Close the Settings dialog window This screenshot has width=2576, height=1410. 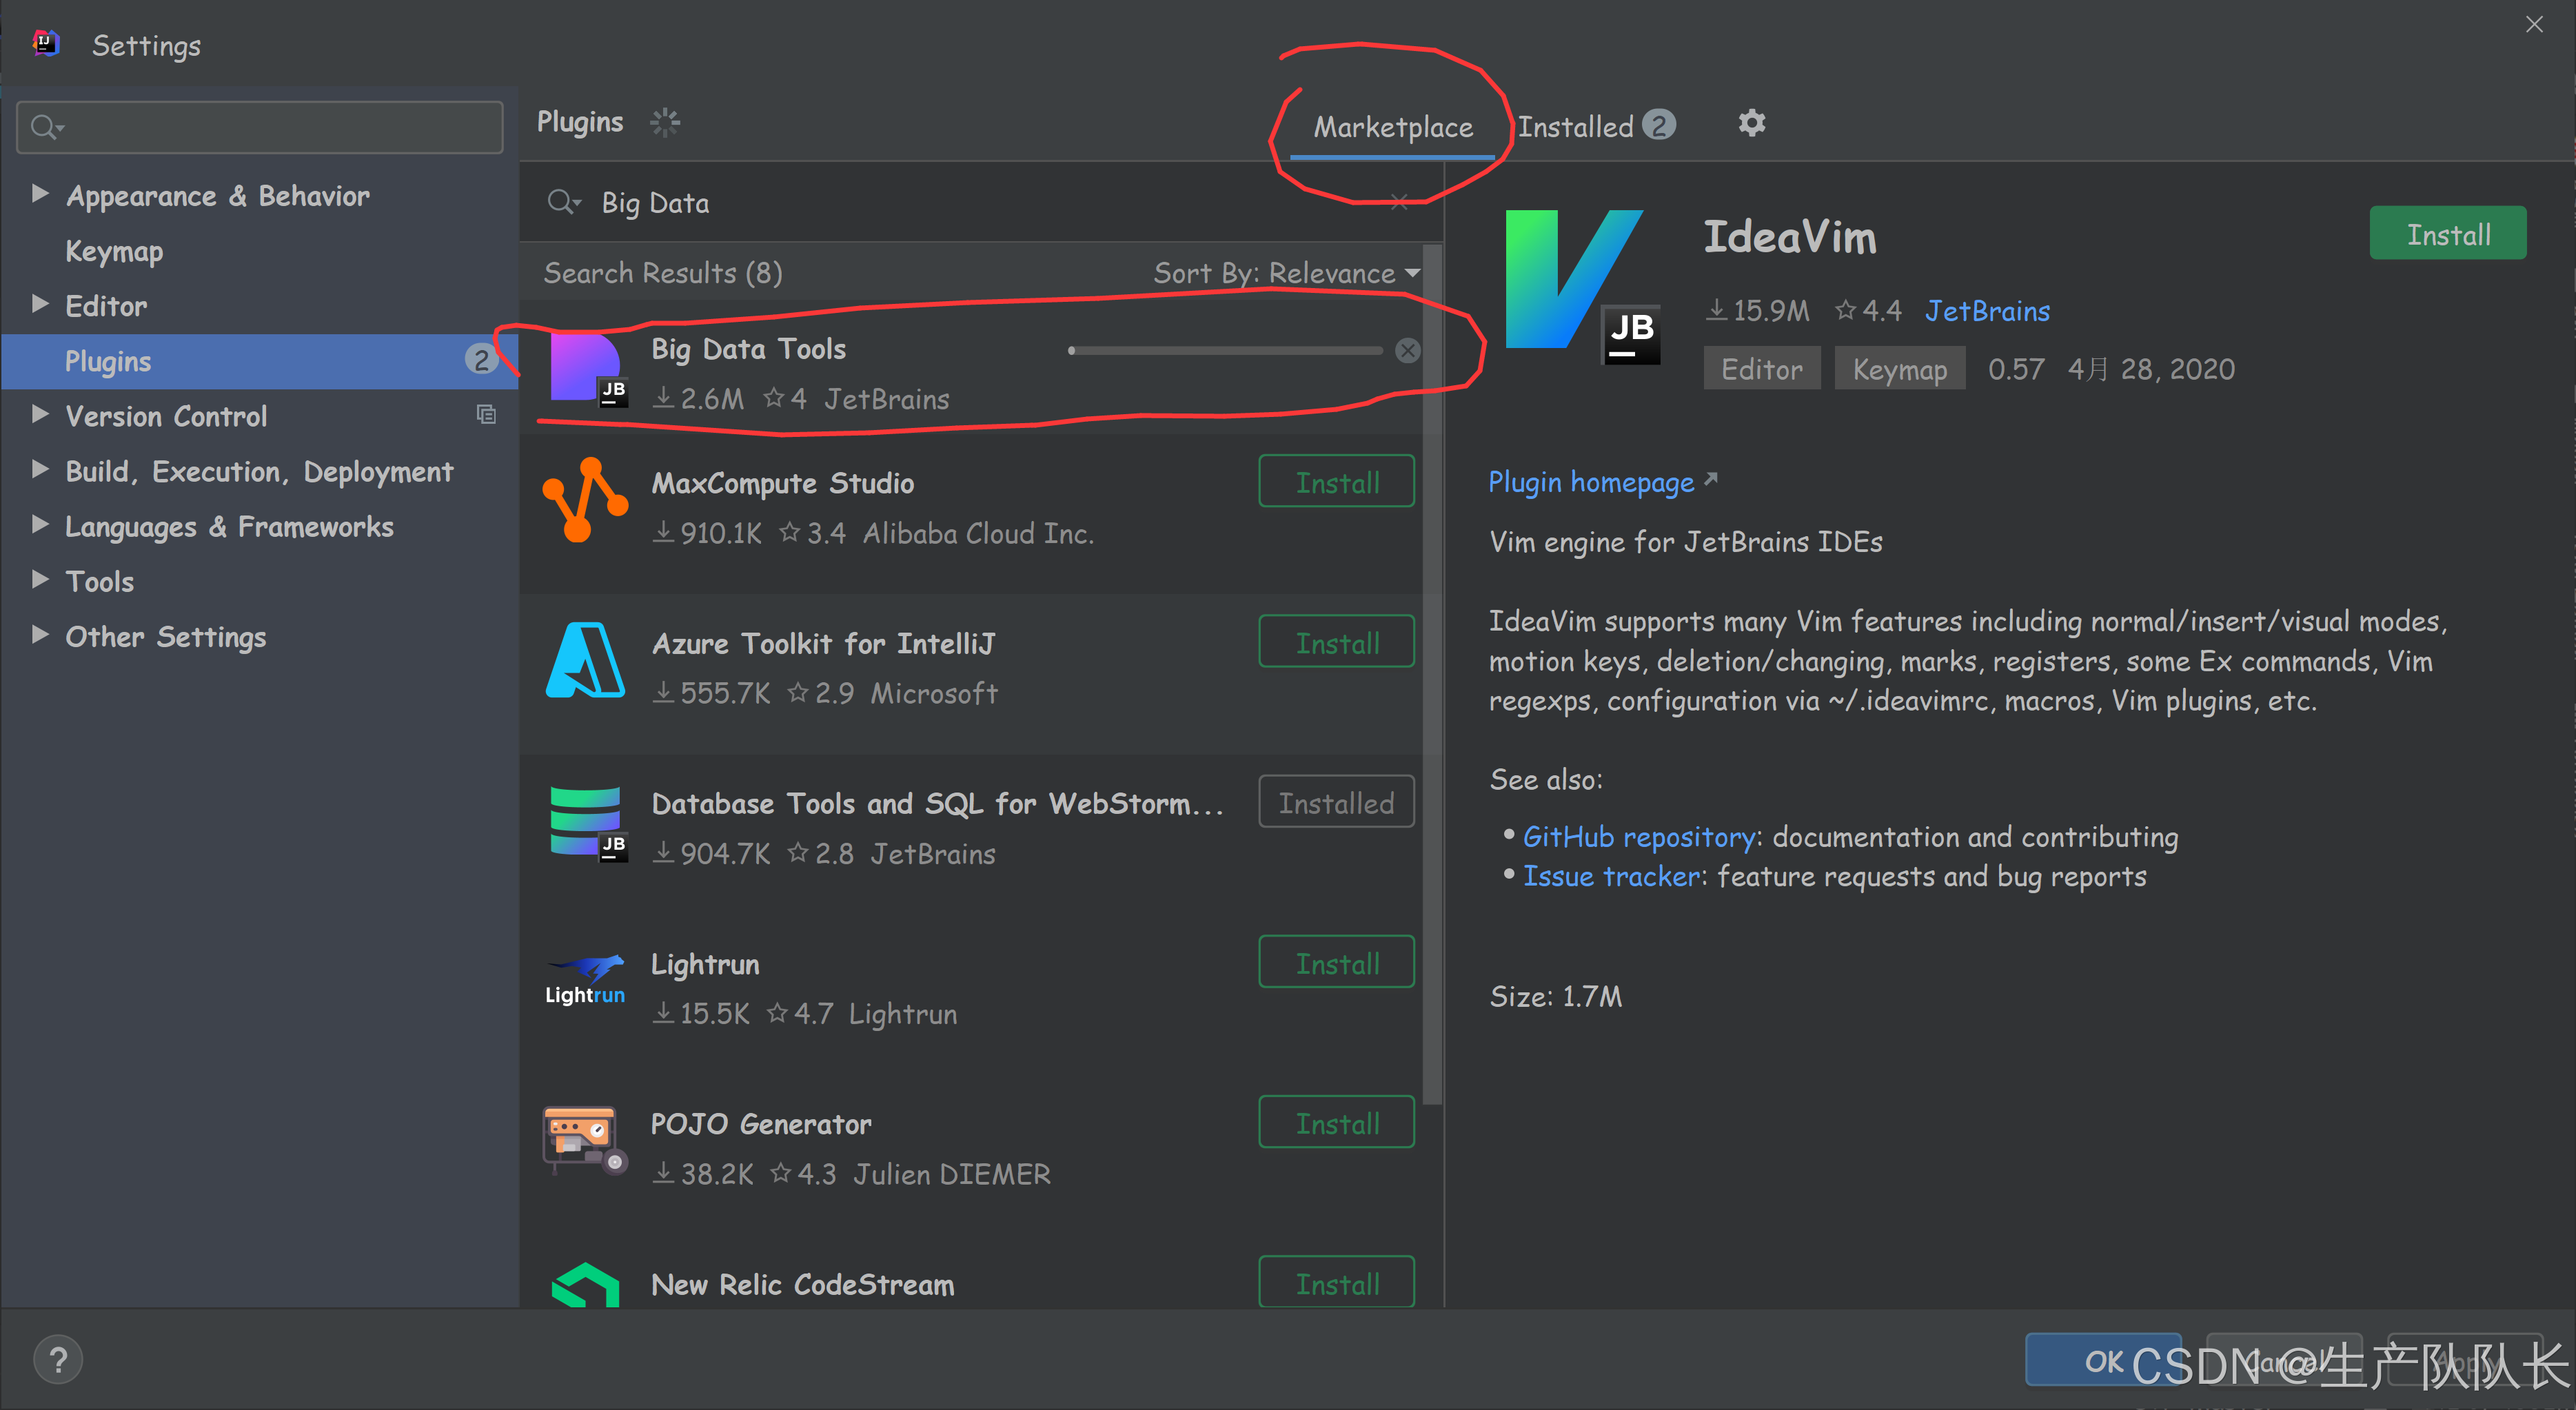[x=2534, y=25]
